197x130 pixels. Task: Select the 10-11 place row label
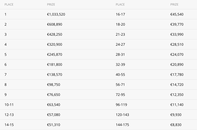[9, 105]
